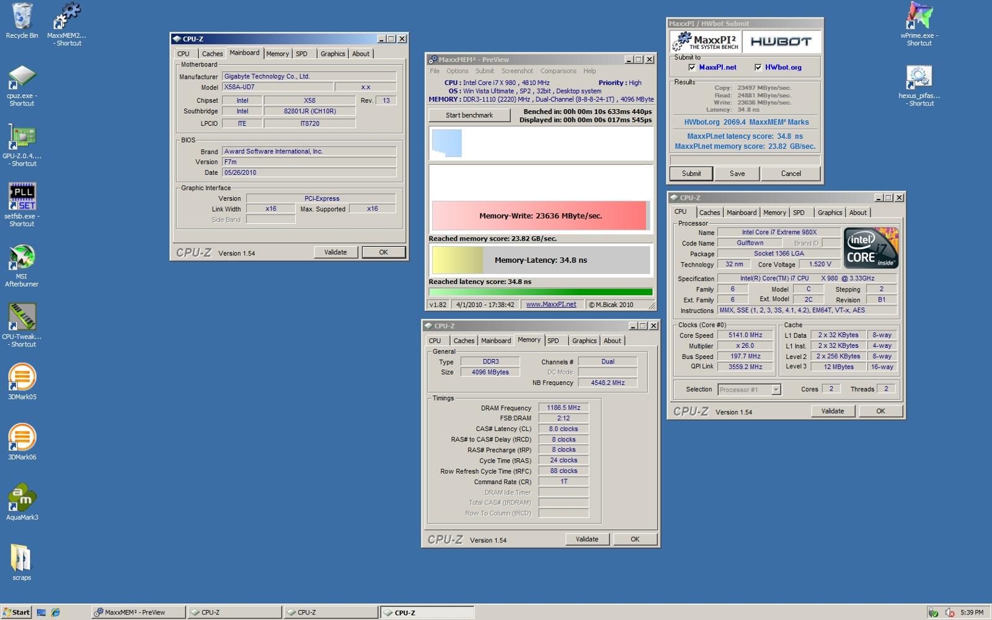Open the MSI Afterburner icon
Viewport: 992px width, 620px height.
pos(22,257)
